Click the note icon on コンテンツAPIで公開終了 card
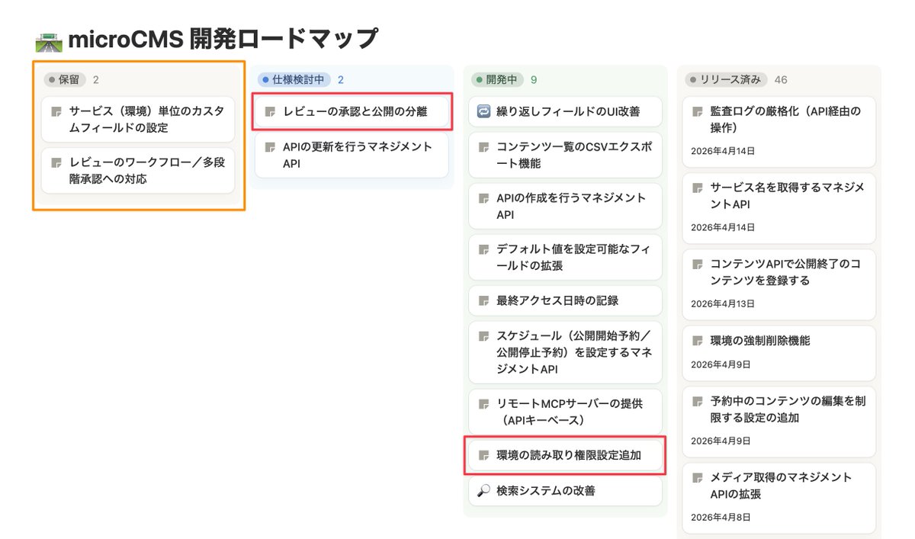The image size is (915, 539). tap(697, 264)
